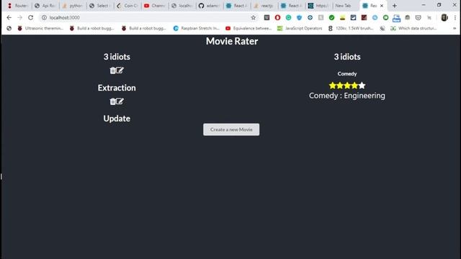Image resolution: width=461 pixels, height=259 pixels.
Task: Select Extraction in the movie list
Action: pyautogui.click(x=117, y=88)
